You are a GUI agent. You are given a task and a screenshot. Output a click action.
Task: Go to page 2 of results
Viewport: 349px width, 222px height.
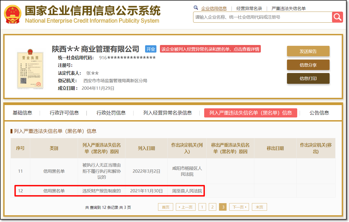pyautogui.click(x=212, y=207)
